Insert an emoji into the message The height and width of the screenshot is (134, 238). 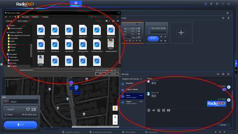click(159, 110)
